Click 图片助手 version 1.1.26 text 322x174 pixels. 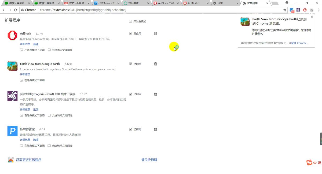coord(84,94)
